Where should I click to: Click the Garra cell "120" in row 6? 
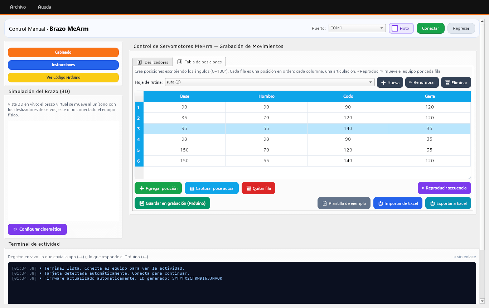[430, 161]
